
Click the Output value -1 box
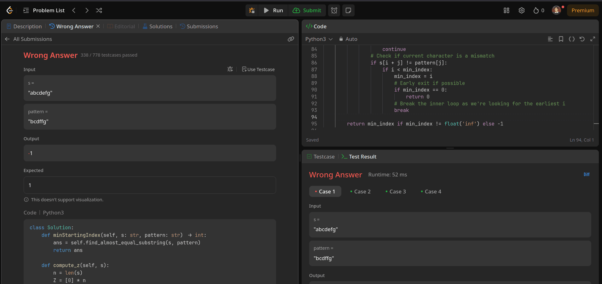(x=150, y=153)
